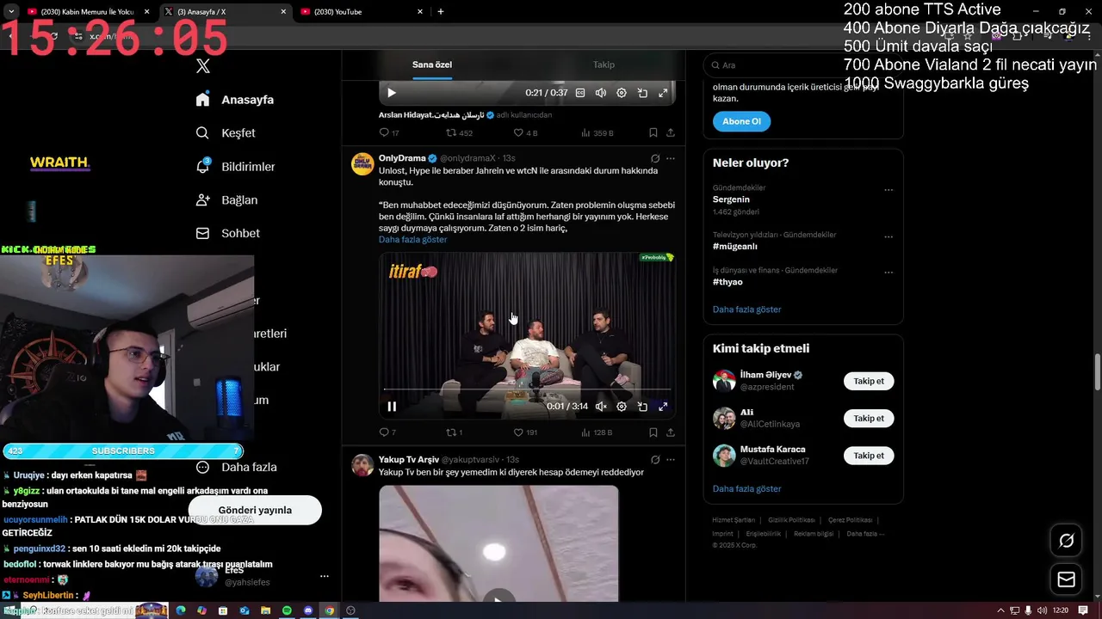Click the Ara search field
Image resolution: width=1102 pixels, height=619 pixels.
[x=803, y=65]
